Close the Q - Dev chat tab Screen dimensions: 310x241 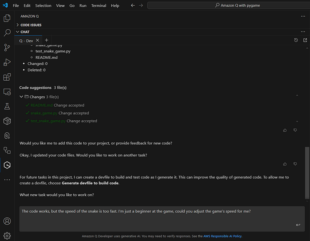pos(37,40)
